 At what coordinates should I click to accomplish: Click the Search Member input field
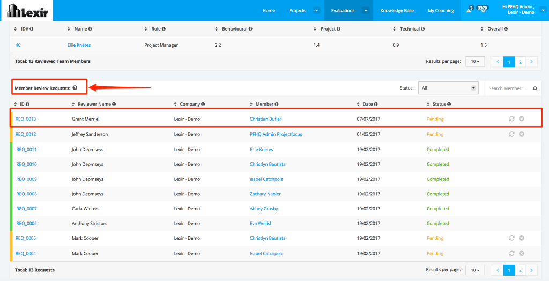click(x=507, y=88)
